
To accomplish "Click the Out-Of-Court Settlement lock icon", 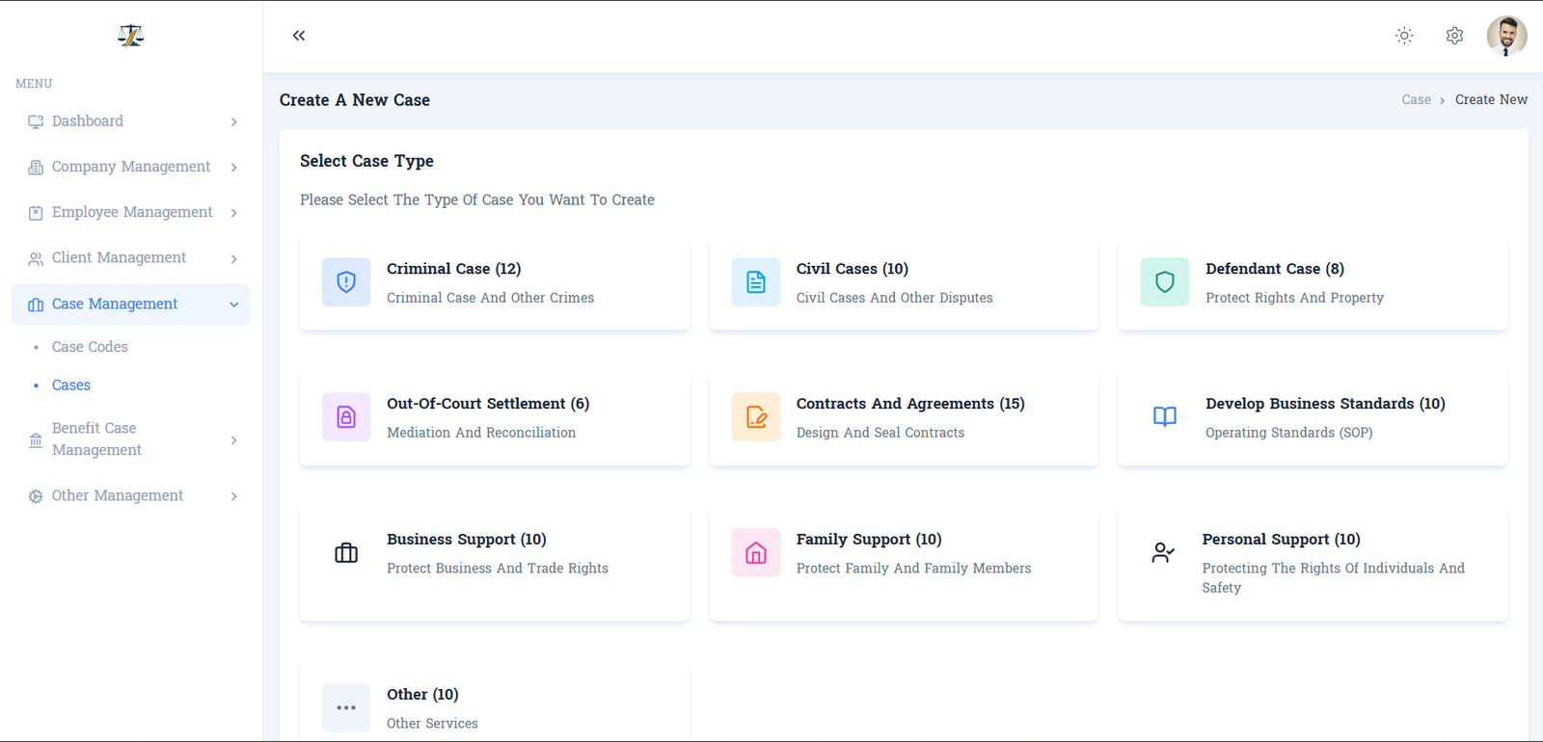I will [x=346, y=417].
